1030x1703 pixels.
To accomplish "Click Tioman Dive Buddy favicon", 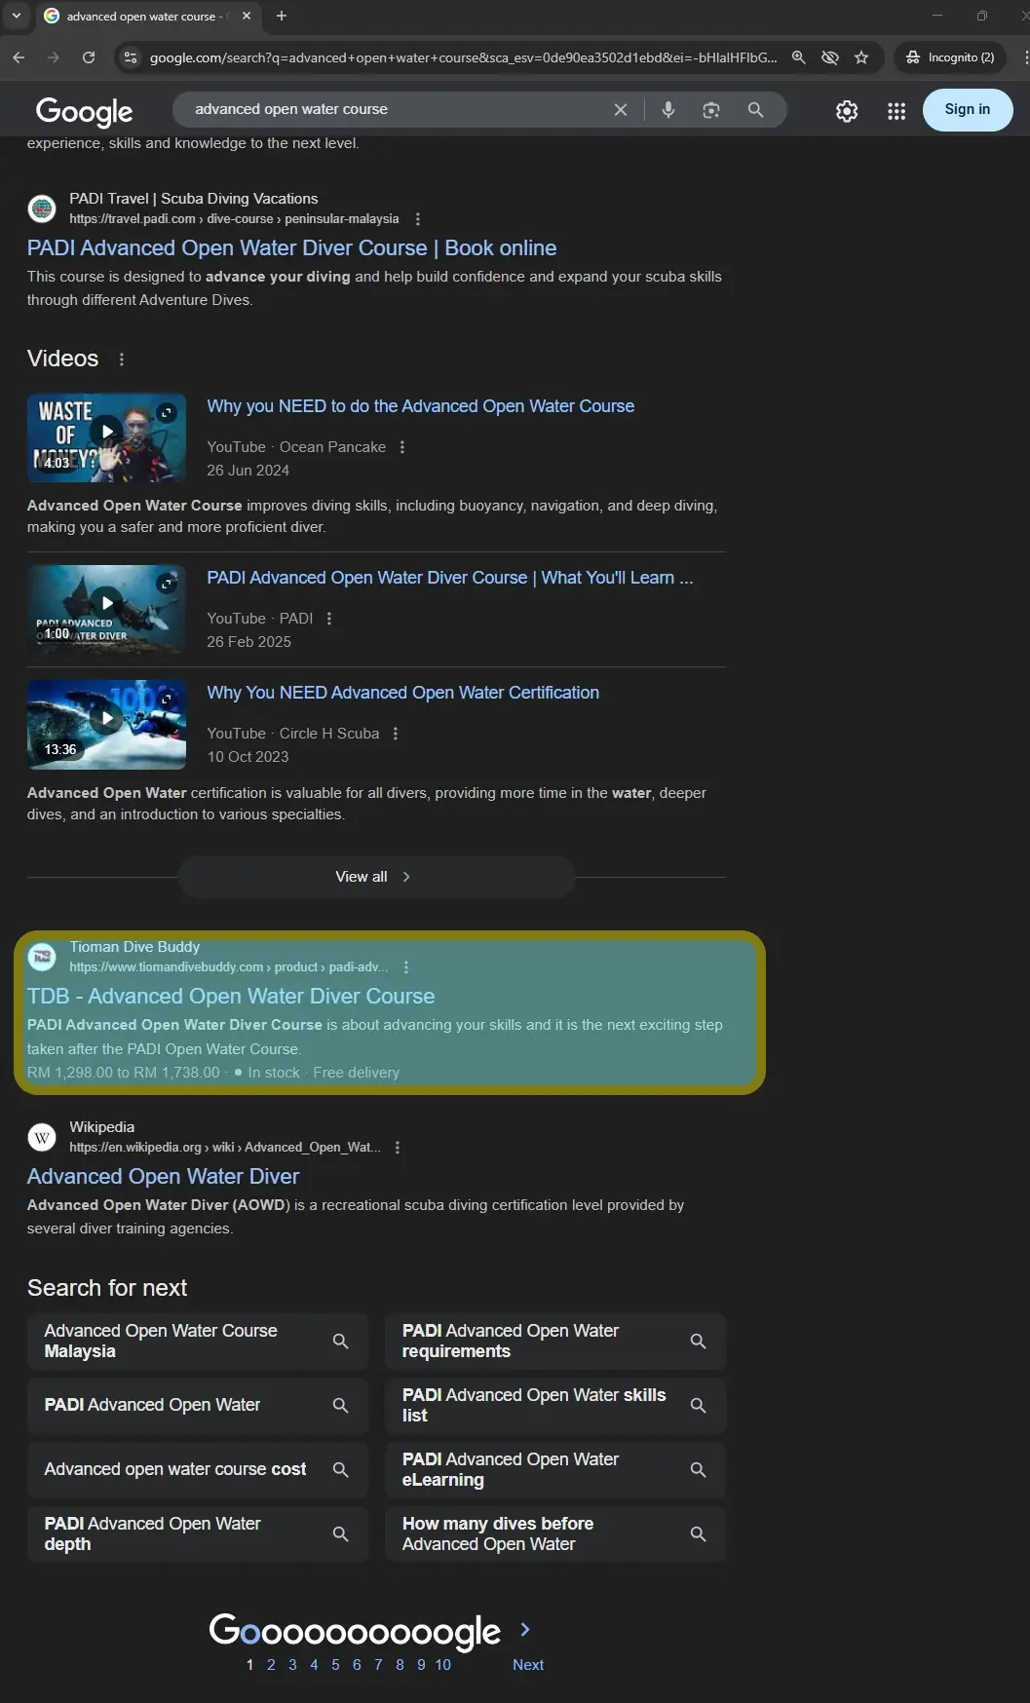I will coord(42,957).
